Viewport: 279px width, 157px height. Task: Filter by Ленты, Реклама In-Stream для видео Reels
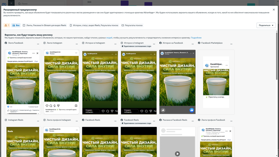click(x=44, y=25)
